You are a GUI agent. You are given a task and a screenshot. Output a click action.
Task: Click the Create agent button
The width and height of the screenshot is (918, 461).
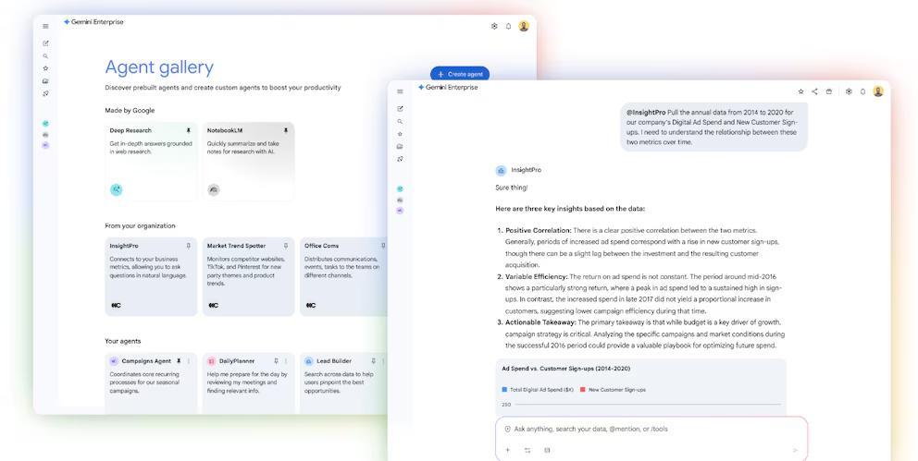point(460,74)
